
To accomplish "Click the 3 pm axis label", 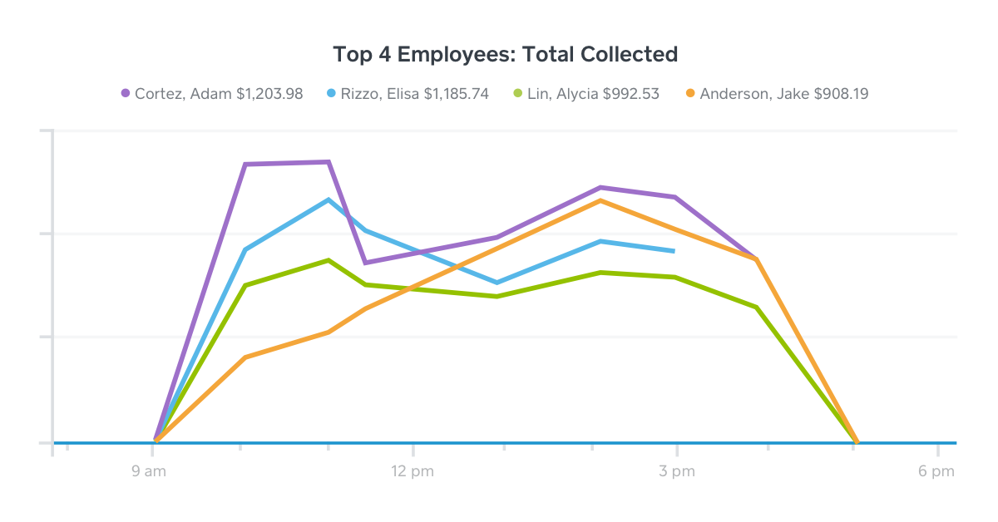I will 677,472.
